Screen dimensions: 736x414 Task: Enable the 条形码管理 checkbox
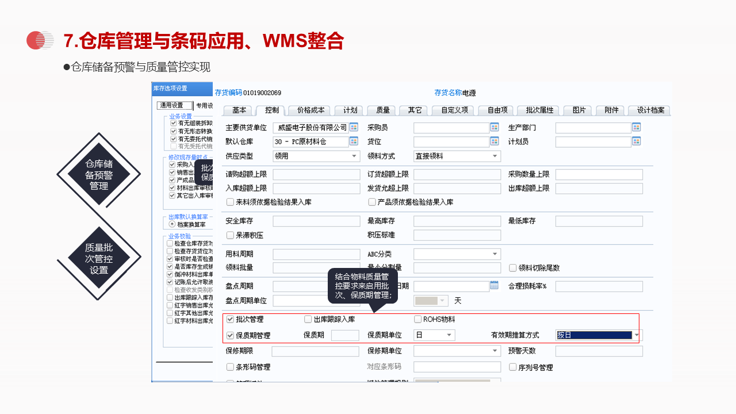[231, 367]
